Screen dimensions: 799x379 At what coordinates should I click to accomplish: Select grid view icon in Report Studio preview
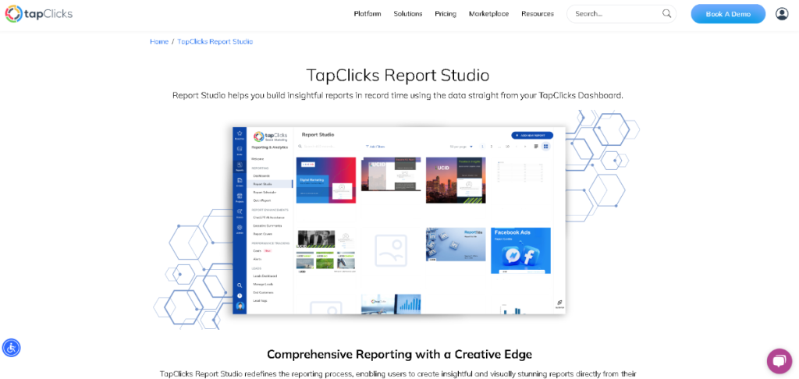pos(546,147)
